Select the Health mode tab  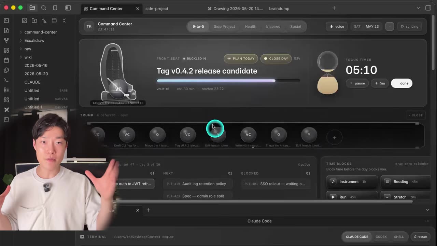250,26
